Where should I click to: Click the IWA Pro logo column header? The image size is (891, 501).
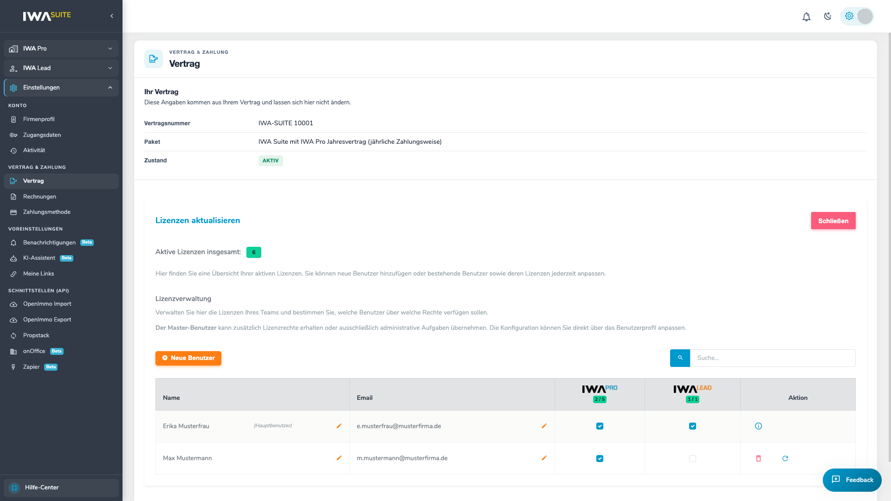click(600, 389)
